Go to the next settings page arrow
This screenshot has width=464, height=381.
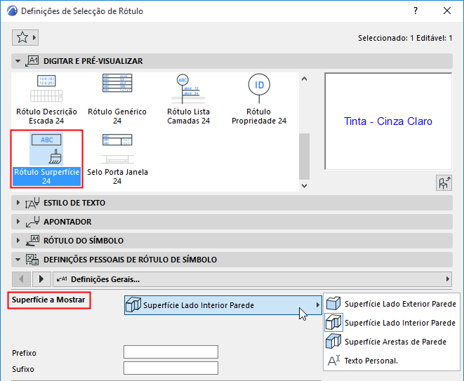point(41,279)
